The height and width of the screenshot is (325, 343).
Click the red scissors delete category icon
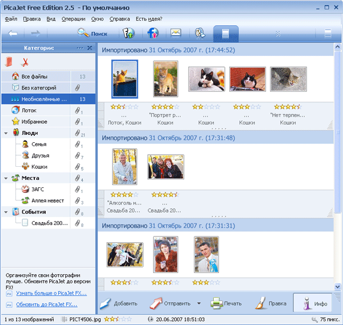coord(25,62)
